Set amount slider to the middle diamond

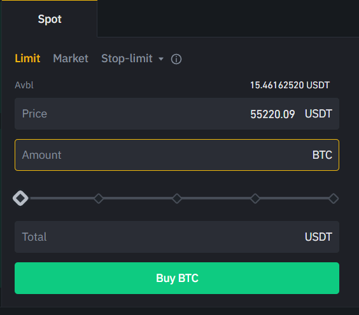(x=177, y=198)
